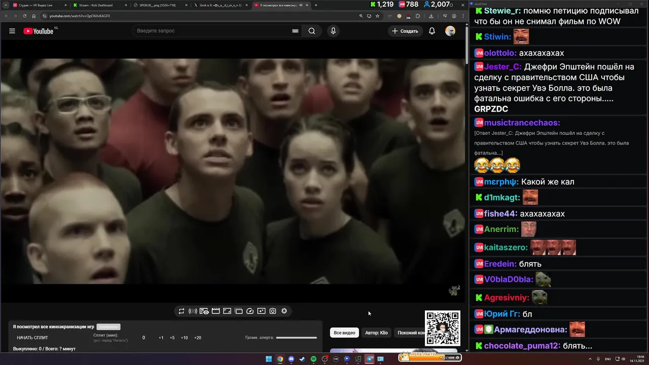This screenshot has width=649, height=365.
Task: Click username Stewie_r in chat
Action: pyautogui.click(x=502, y=11)
